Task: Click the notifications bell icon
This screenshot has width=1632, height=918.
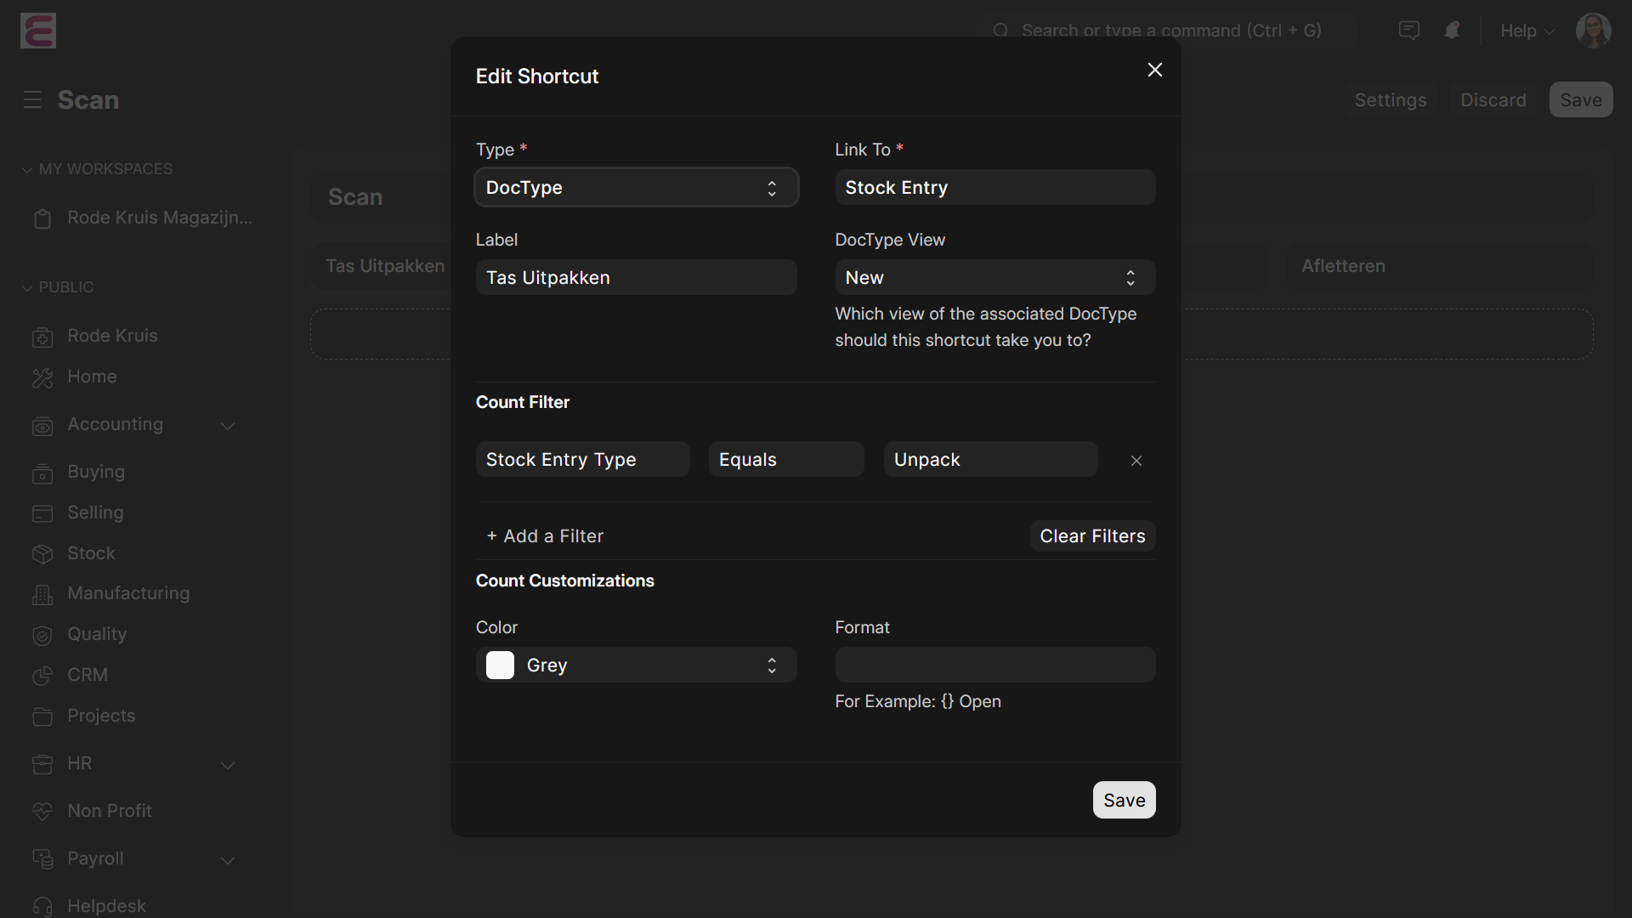Action: click(x=1452, y=31)
